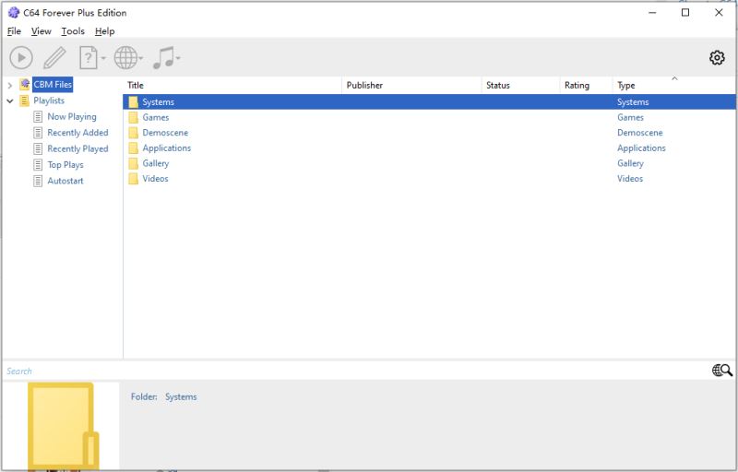The width and height of the screenshot is (738, 472).
Task: Click the Top Plays list icon
Action: (38, 165)
